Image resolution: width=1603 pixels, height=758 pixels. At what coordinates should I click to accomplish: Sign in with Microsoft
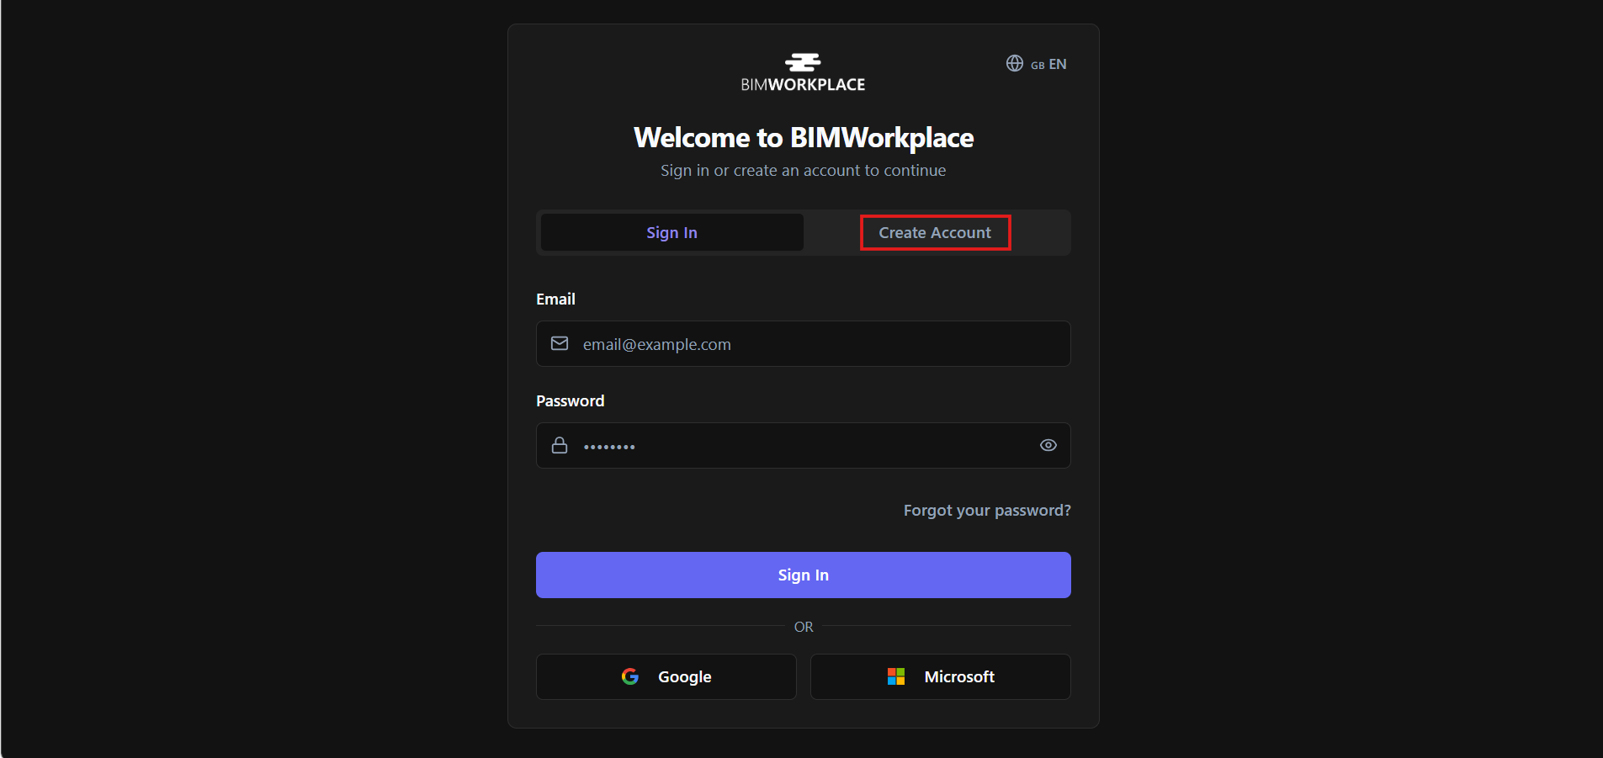click(940, 676)
